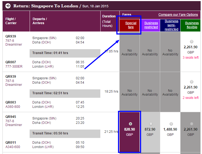Open the Business flexible fare link

click(x=192, y=25)
